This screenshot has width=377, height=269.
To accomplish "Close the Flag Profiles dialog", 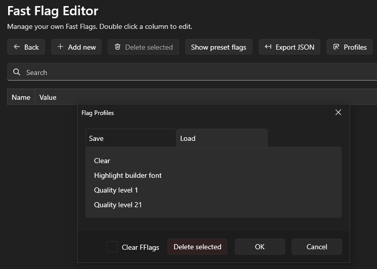I will [x=338, y=112].
